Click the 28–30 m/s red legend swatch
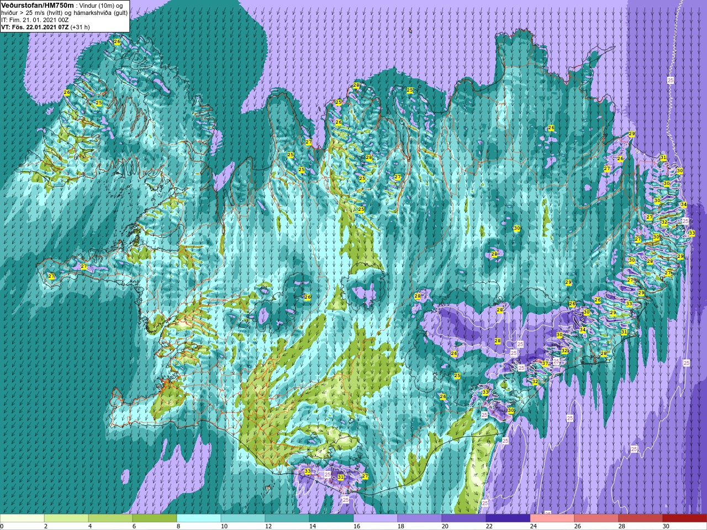The width and height of the screenshot is (707, 530). click(x=641, y=518)
